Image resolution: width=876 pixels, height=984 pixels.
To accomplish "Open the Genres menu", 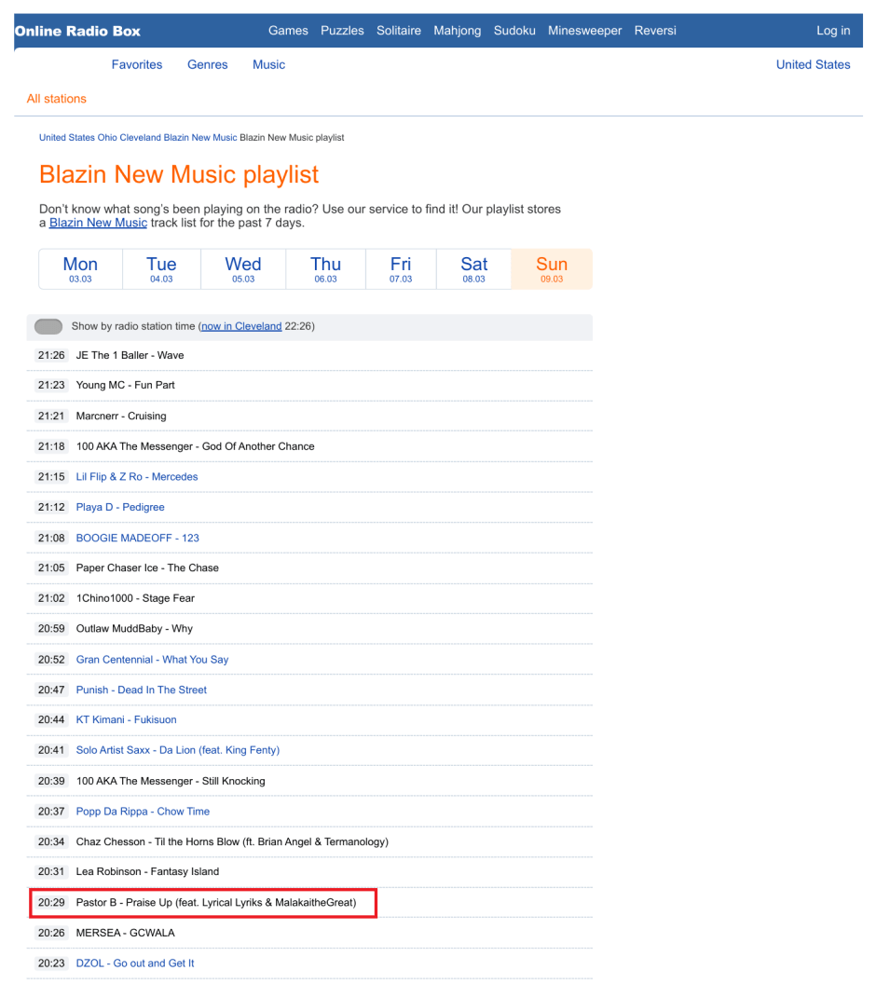I will click(207, 64).
